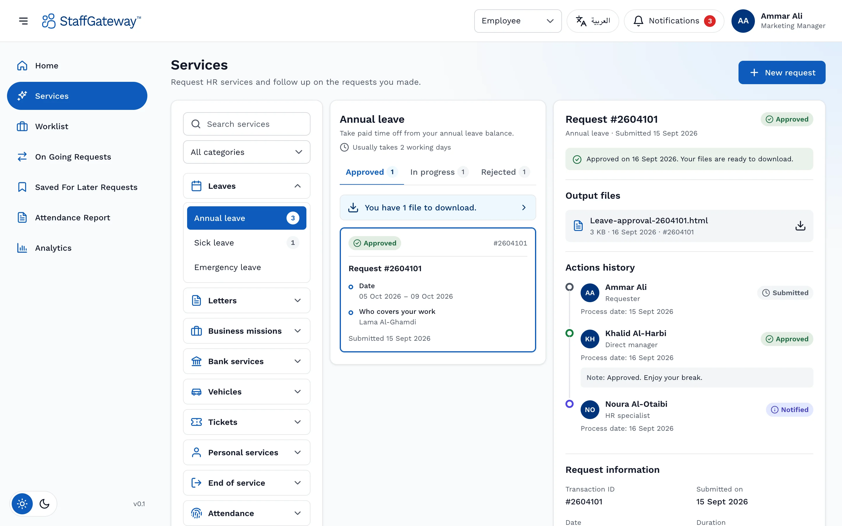This screenshot has height=526, width=842.
Task: Expand the Letters category
Action: click(246, 300)
